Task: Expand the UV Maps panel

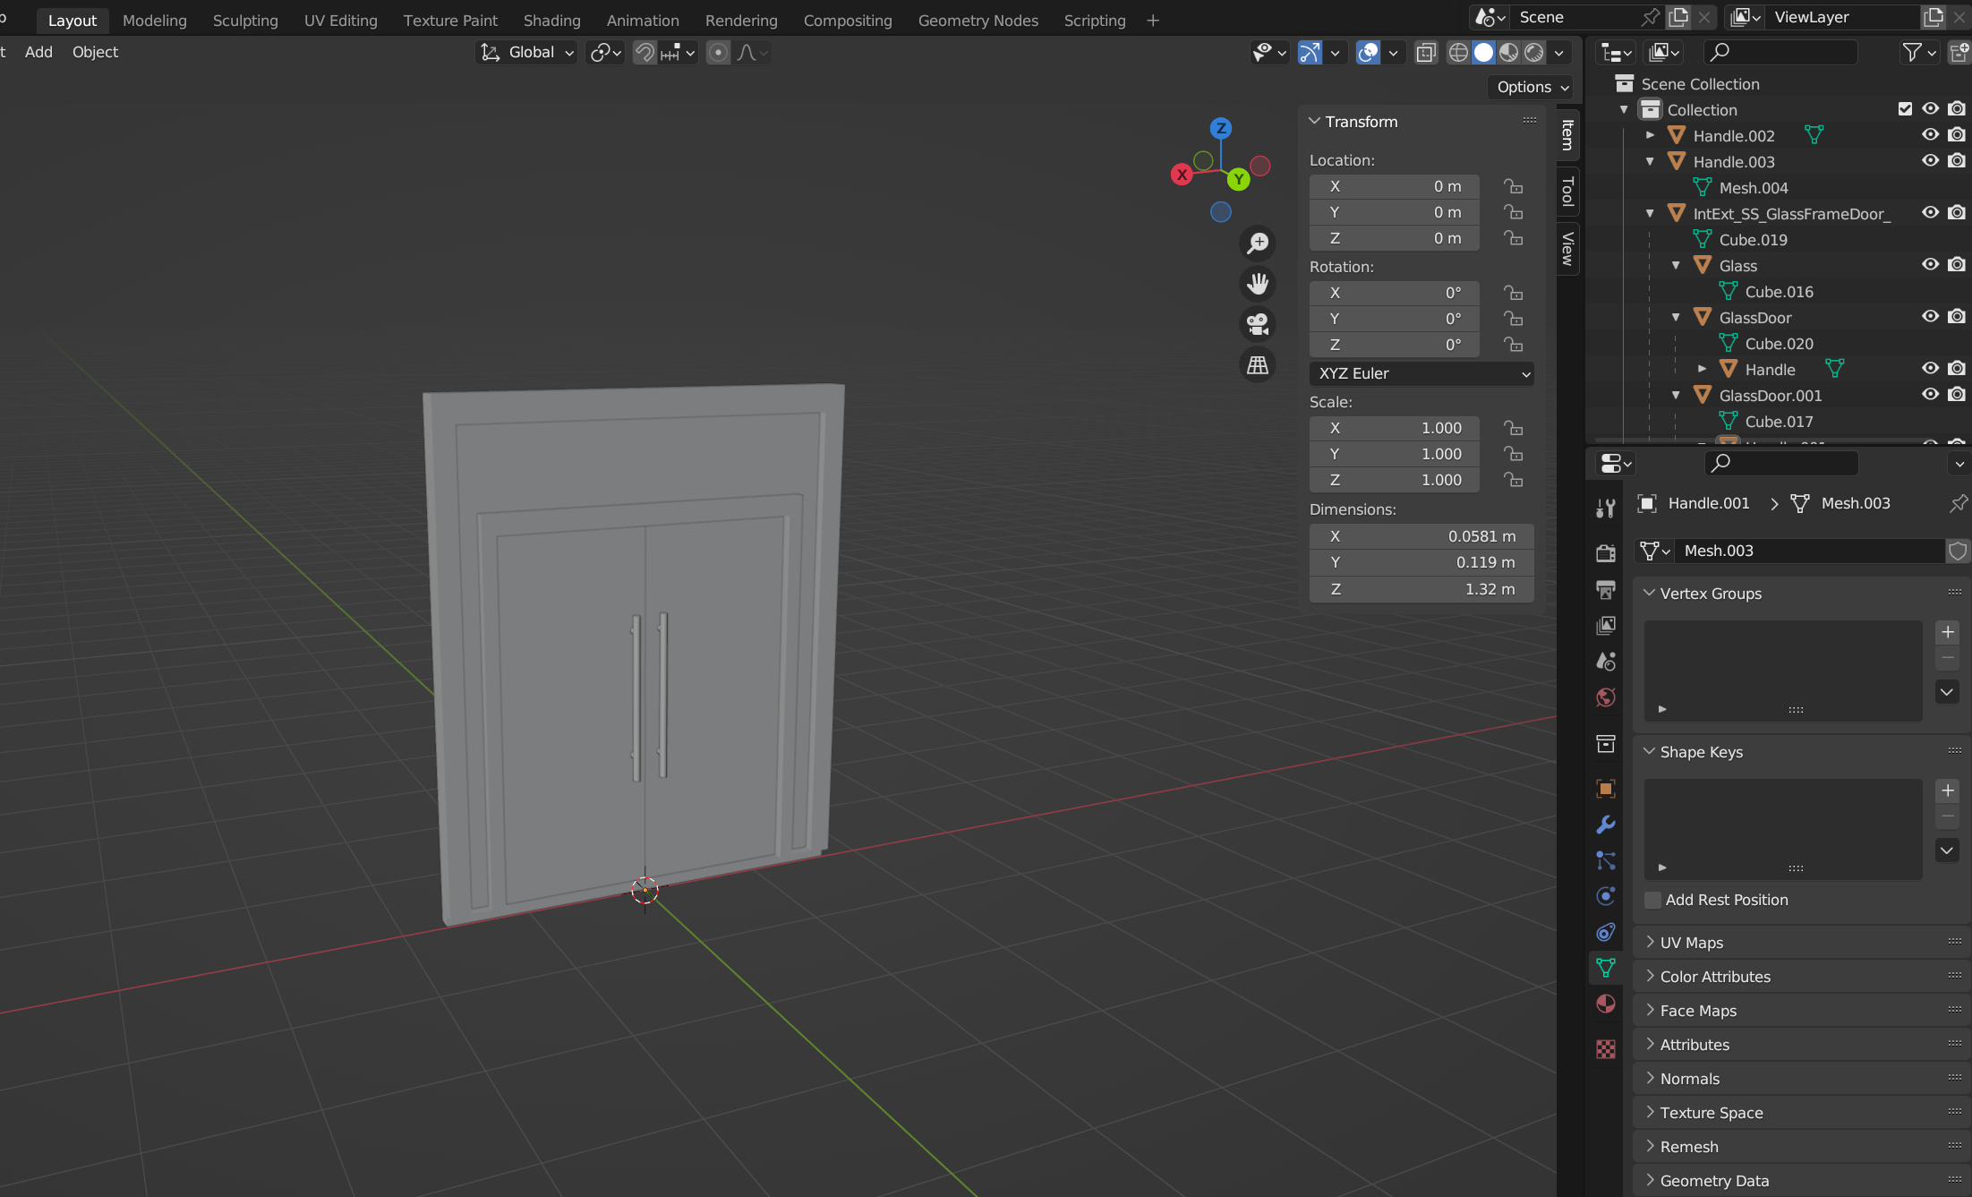Action: [x=1691, y=943]
